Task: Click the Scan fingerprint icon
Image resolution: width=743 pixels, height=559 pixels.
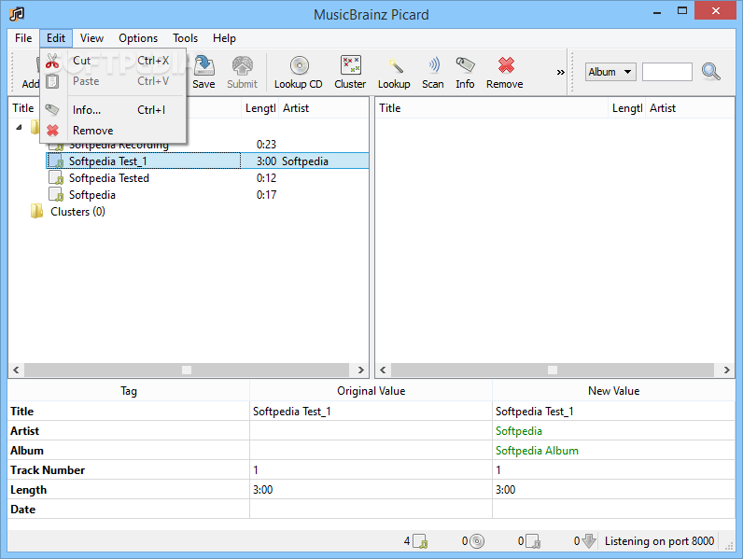Action: (x=434, y=65)
